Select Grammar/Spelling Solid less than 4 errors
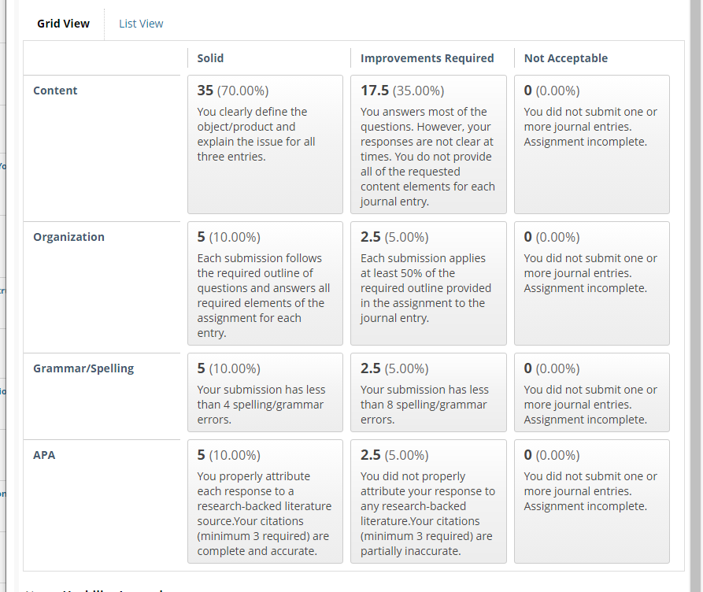The height and width of the screenshot is (592, 703). pos(265,392)
